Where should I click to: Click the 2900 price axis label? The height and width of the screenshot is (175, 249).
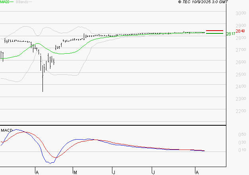pos(241,25)
